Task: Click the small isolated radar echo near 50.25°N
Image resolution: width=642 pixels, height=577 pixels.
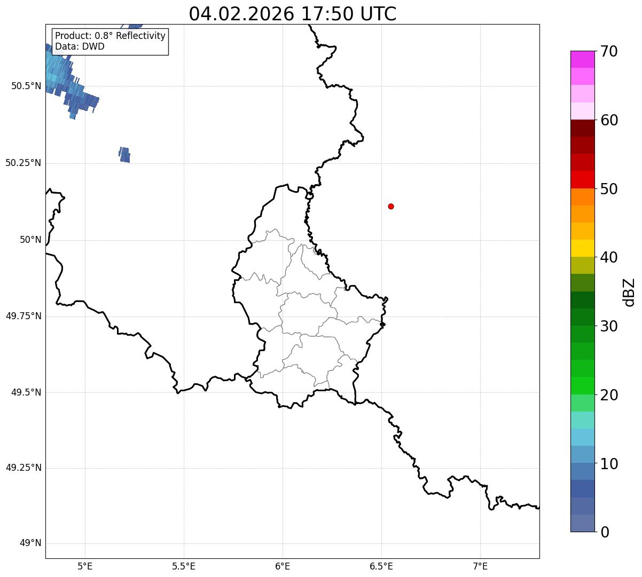Action: tap(124, 155)
